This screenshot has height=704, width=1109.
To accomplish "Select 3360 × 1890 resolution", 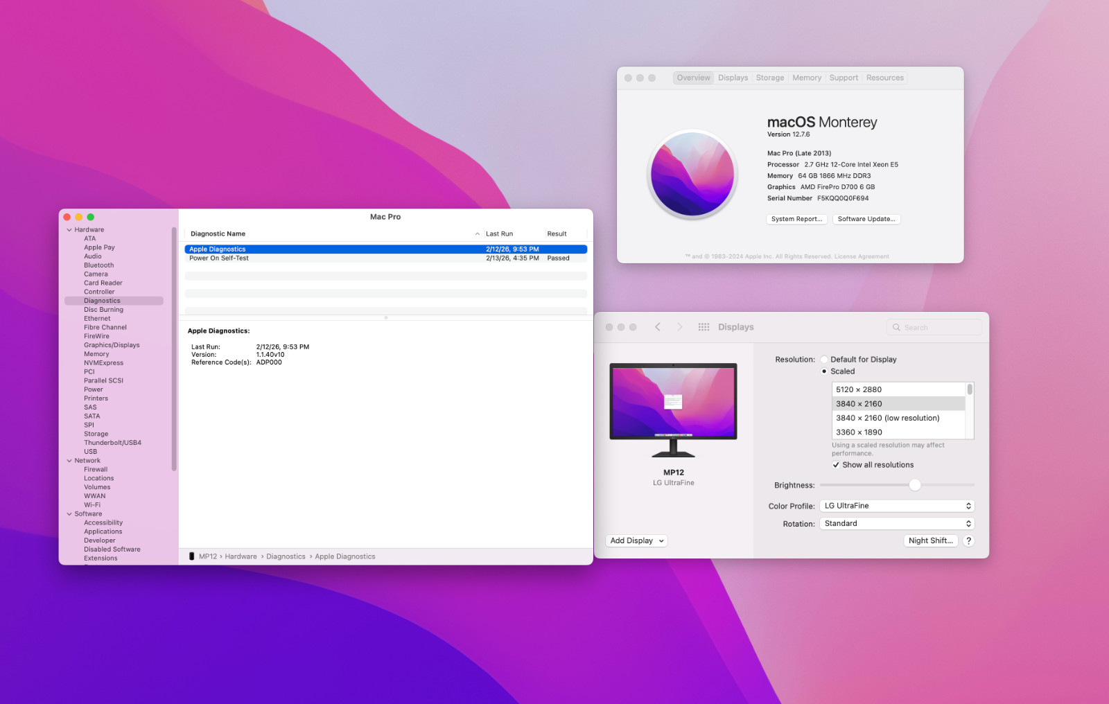I will (898, 432).
